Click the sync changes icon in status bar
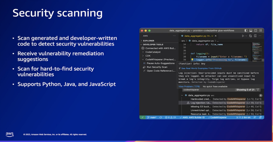Image resolution: width=273 pixels, height=142 pixels. click(x=161, y=117)
